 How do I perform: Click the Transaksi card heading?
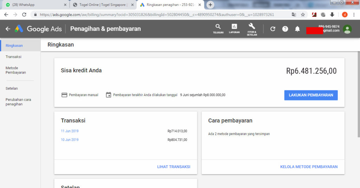[x=73, y=120]
